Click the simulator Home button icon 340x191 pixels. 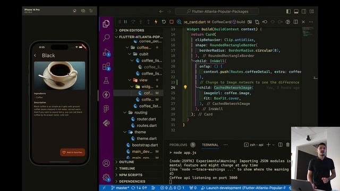tap(74, 11)
